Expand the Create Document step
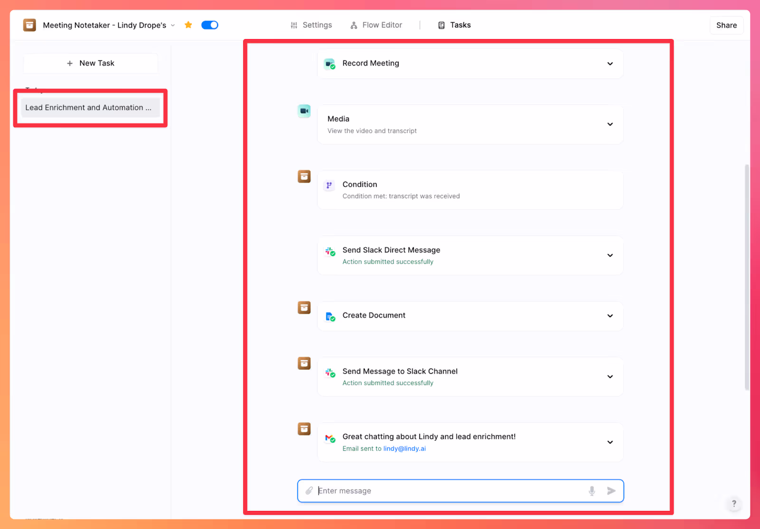760x529 pixels. (610, 316)
